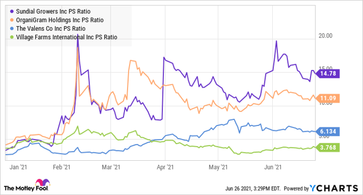Open the YCharts logo
Screen dimensions: 363x195
[x=333, y=188]
